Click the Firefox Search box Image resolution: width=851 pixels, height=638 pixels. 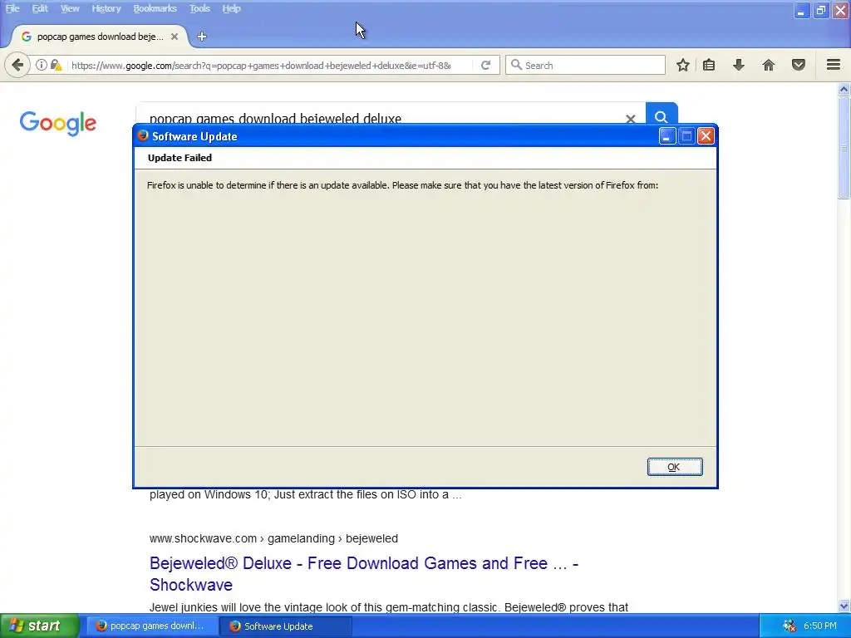point(585,65)
